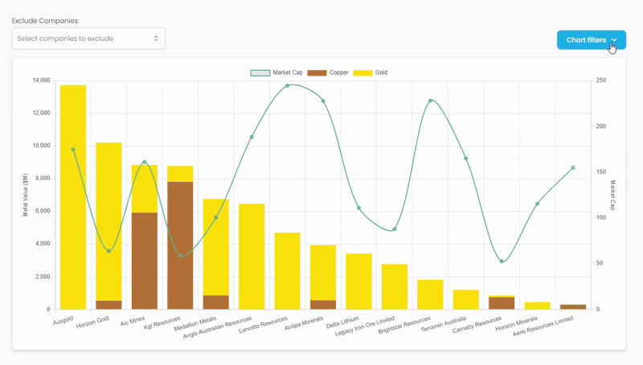Click the Brightstar Resources market cap point
The image size is (643, 365).
tap(430, 100)
